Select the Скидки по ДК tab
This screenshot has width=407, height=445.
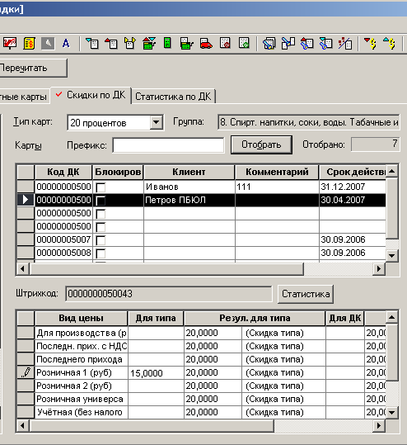click(x=91, y=96)
